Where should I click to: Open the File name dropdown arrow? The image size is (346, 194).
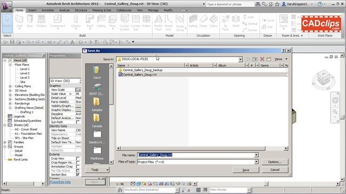(x=256, y=155)
